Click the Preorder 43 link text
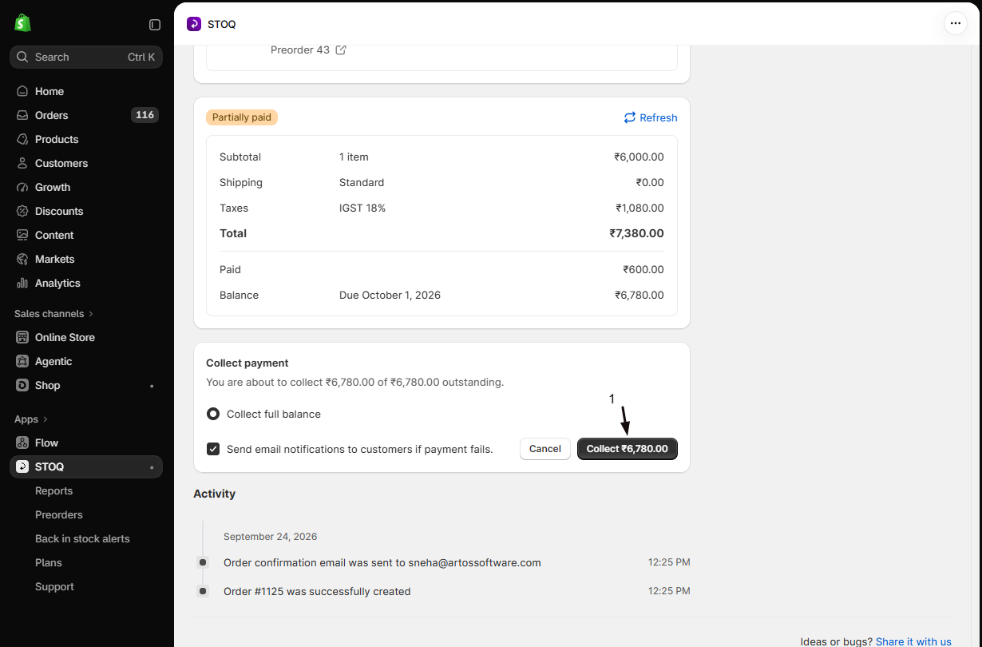The image size is (982, 647). click(x=300, y=50)
